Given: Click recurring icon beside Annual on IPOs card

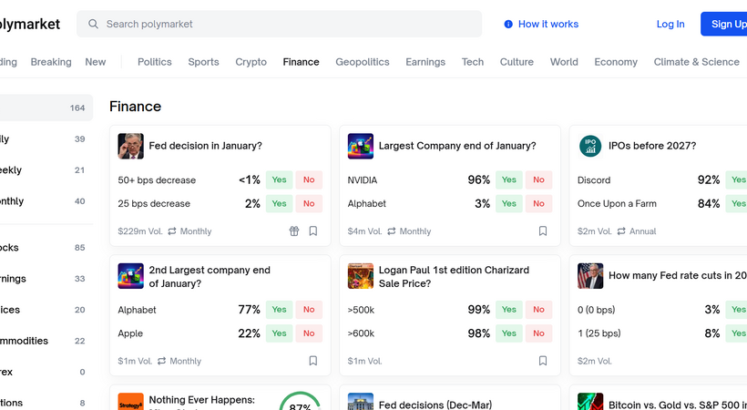Looking at the screenshot, I should coord(621,231).
